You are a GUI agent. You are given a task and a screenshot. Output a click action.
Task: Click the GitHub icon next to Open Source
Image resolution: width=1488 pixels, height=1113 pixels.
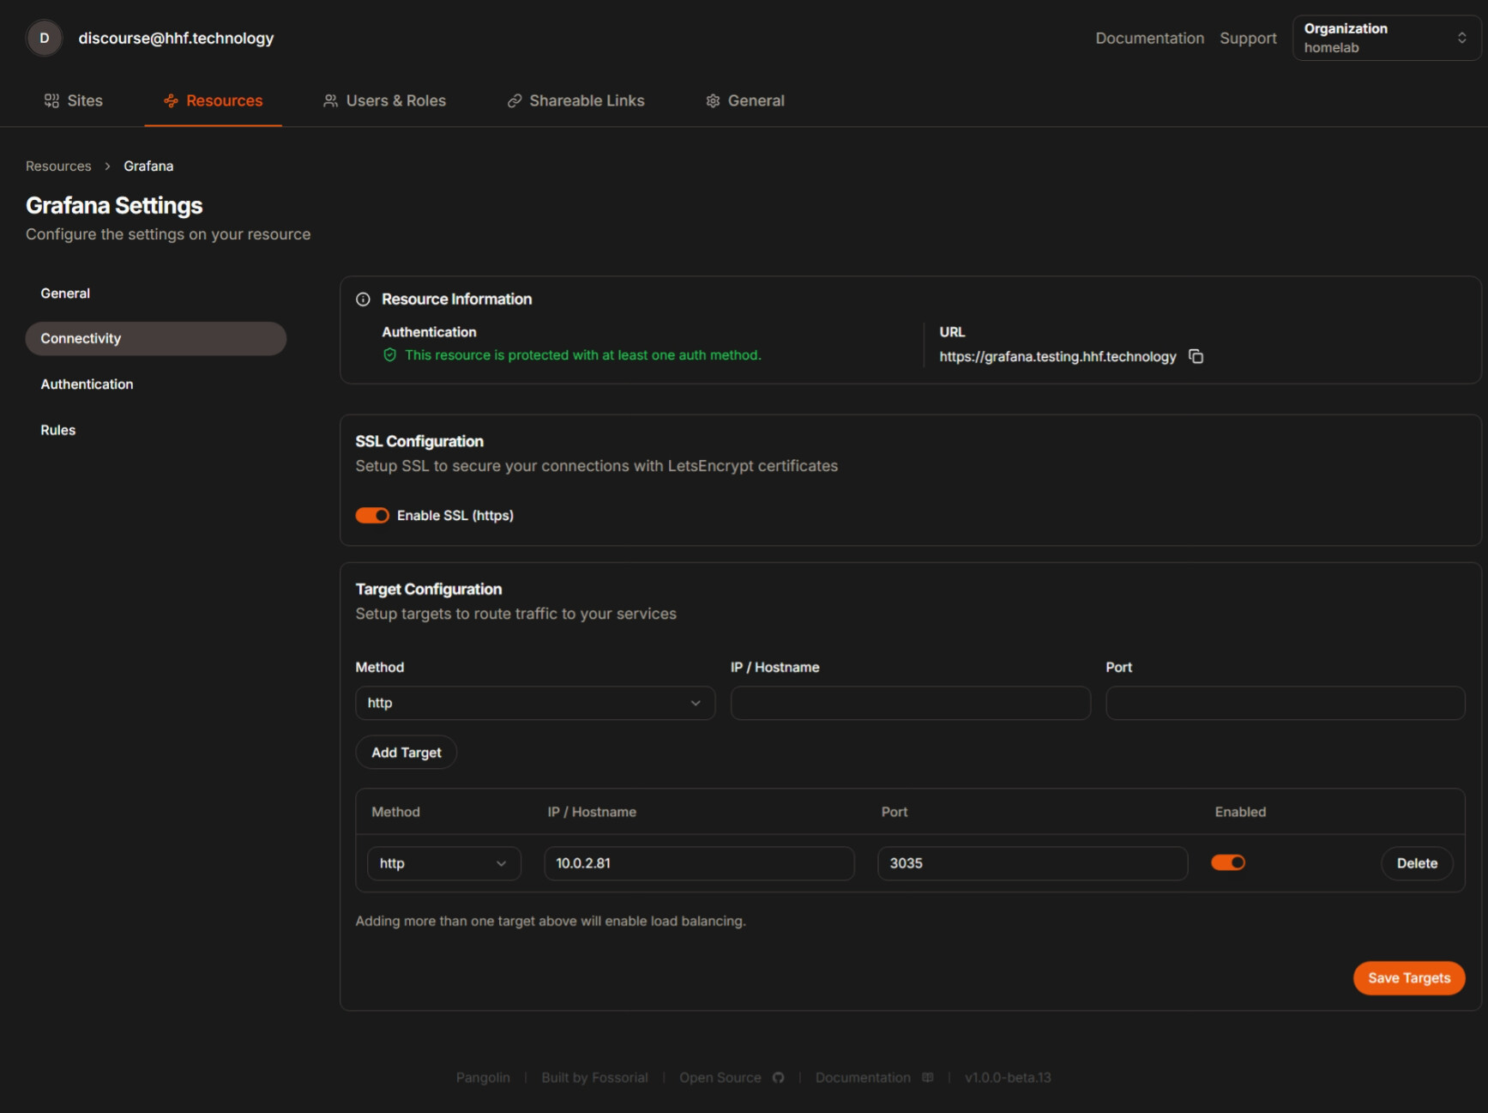[778, 1078]
